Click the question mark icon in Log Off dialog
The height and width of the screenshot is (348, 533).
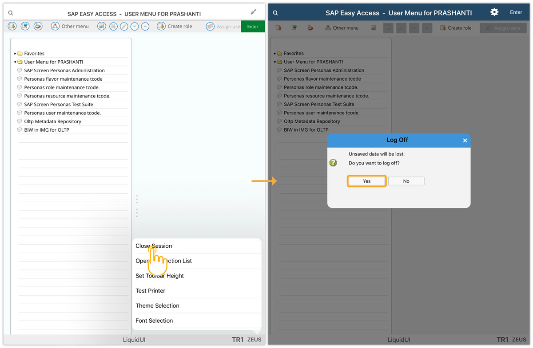point(333,163)
